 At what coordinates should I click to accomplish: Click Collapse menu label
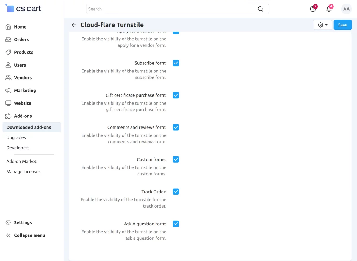coord(29,235)
